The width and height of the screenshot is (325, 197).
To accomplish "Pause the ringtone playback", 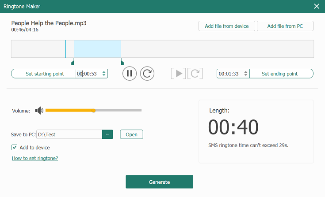I will [129, 74].
